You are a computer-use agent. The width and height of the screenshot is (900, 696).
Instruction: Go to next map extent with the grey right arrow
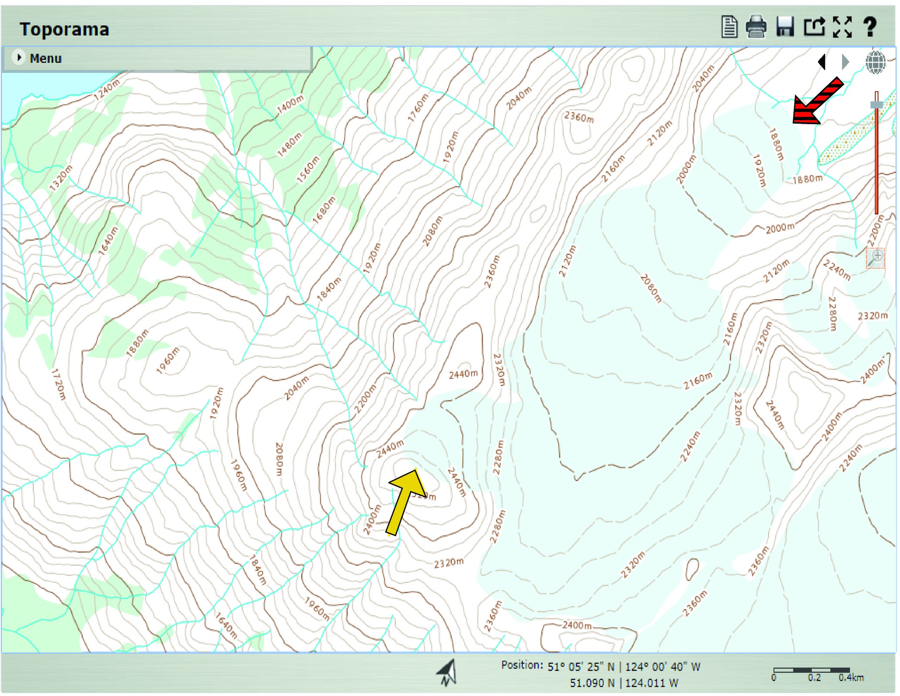(x=845, y=62)
